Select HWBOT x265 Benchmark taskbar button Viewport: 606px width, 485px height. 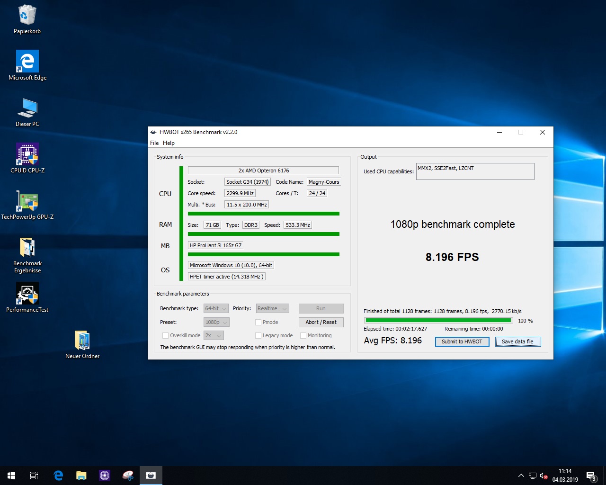(151, 476)
